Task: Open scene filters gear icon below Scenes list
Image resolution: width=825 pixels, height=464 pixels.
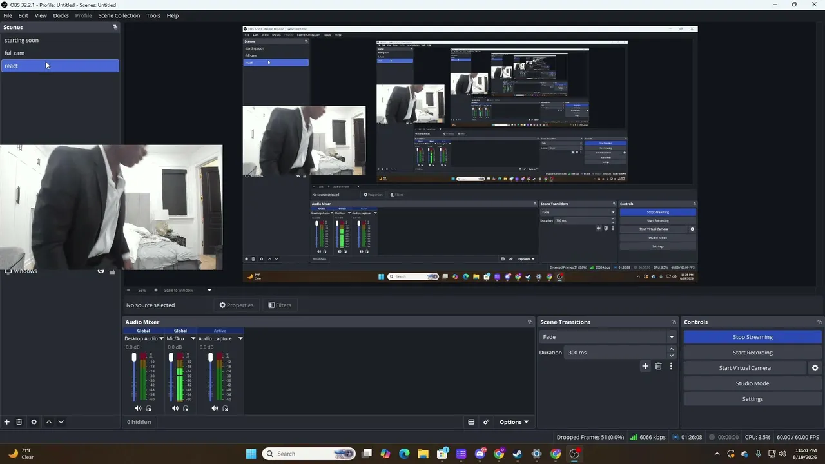Action: pos(34,422)
